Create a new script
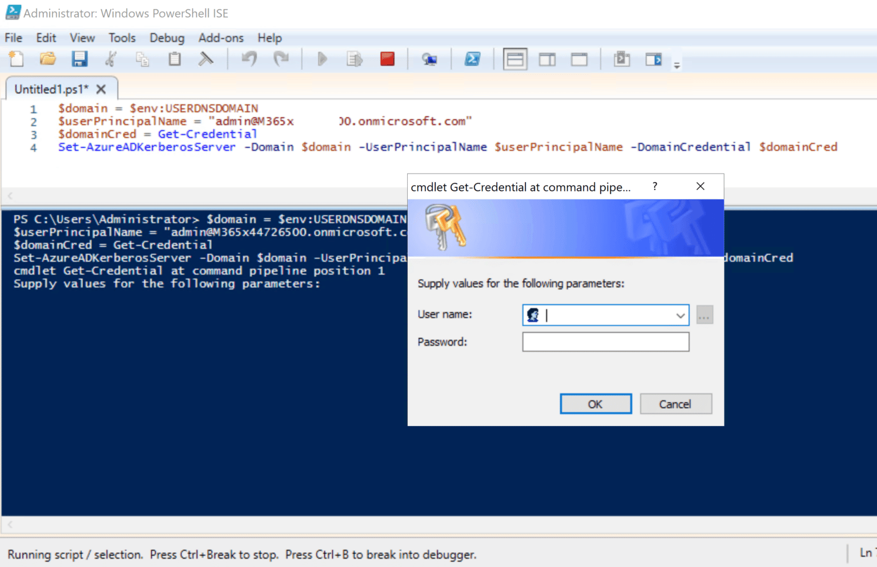The height and width of the screenshot is (567, 877). (x=16, y=58)
